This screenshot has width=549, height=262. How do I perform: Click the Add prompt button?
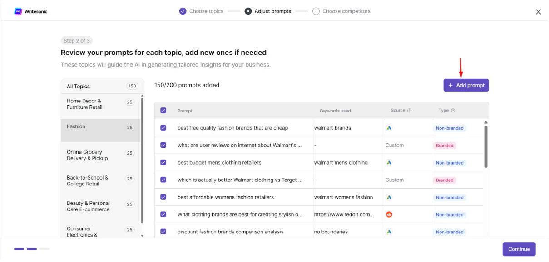click(x=466, y=85)
